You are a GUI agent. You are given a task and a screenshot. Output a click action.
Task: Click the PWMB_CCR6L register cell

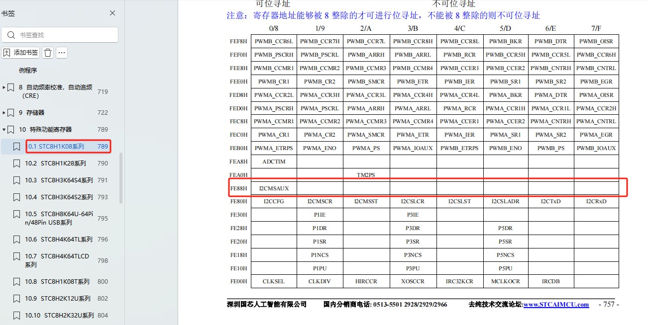pyautogui.click(x=274, y=41)
